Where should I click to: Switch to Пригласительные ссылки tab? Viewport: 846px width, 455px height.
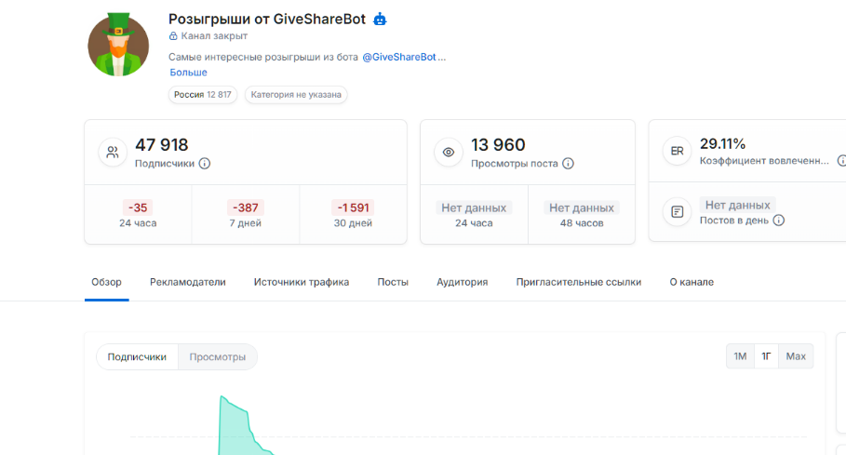point(578,282)
